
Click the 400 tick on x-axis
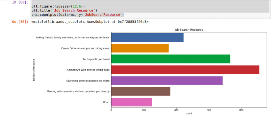point(176,110)
